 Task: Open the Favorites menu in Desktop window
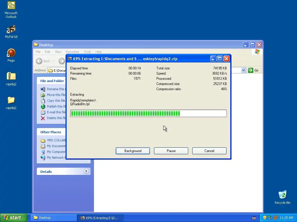(x=72, y=52)
